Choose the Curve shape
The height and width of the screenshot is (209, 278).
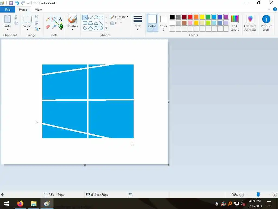click(90, 17)
